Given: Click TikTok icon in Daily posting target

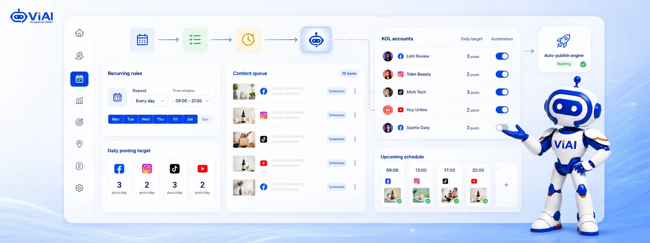Looking at the screenshot, I should coord(175,169).
